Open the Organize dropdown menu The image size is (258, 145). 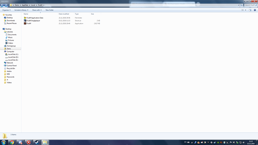tap(6, 10)
